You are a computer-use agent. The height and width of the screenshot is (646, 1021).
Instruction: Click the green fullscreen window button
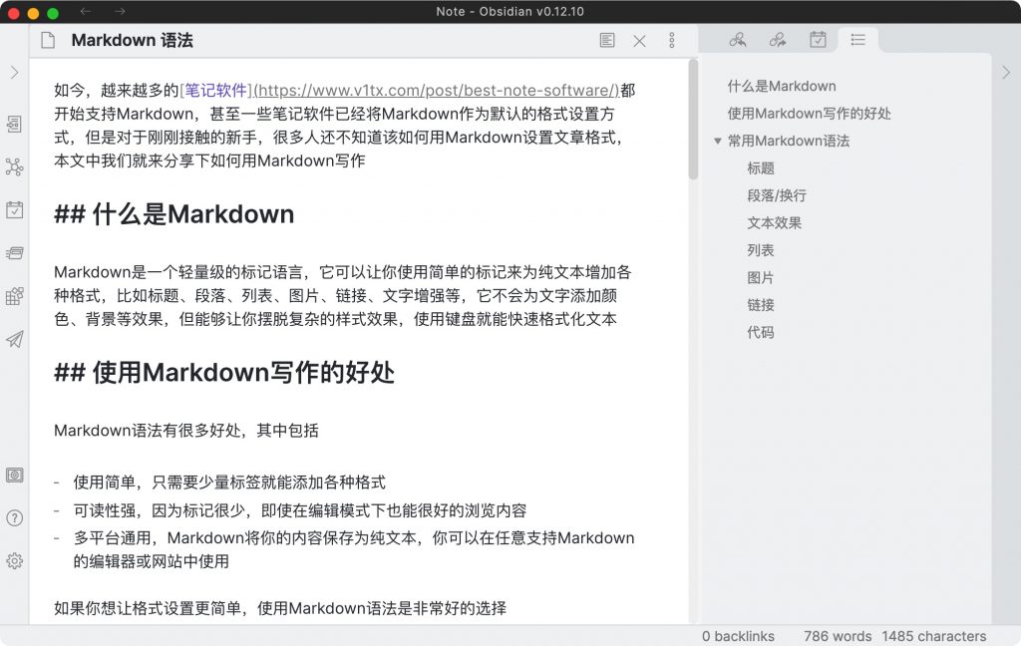(53, 12)
